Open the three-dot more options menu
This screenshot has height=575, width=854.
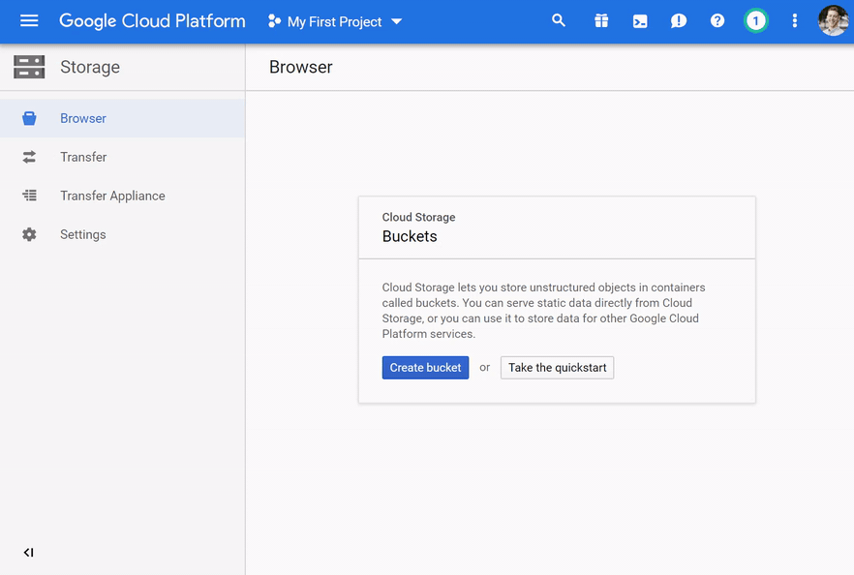pos(795,21)
